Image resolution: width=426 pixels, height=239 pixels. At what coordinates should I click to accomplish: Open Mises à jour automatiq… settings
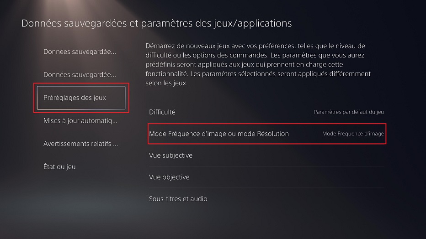click(x=80, y=120)
